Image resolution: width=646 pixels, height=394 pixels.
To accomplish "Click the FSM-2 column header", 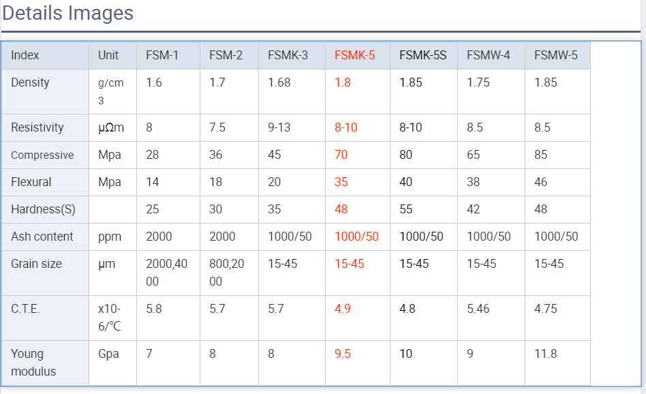I will coord(226,55).
